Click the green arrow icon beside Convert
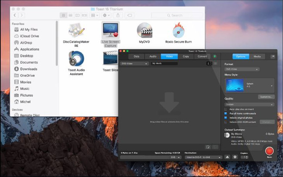283x177 pixels. pos(215,57)
